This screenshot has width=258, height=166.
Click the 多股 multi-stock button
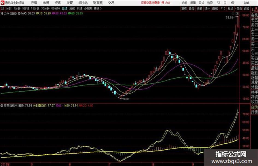199,8
